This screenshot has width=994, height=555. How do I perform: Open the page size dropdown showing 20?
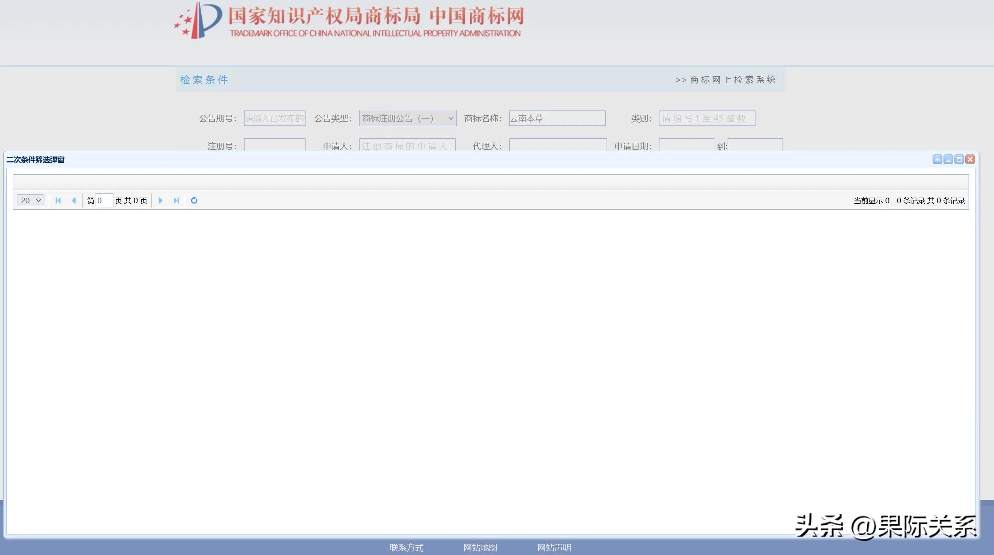[30, 200]
